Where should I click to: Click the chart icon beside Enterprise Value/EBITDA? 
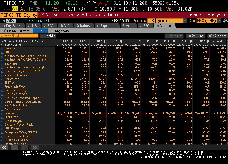(2, 132)
